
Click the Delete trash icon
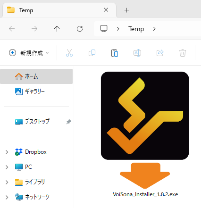click(x=183, y=53)
